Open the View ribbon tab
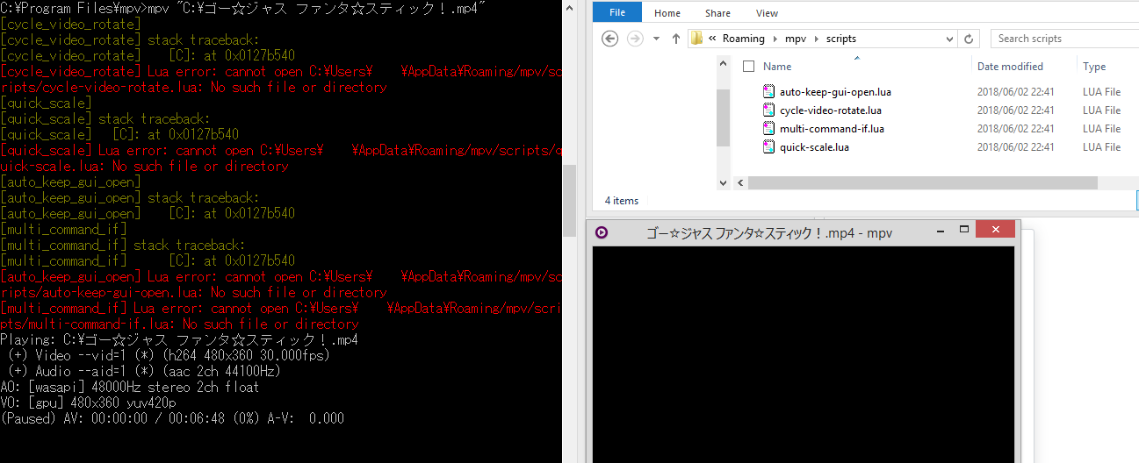 click(767, 13)
